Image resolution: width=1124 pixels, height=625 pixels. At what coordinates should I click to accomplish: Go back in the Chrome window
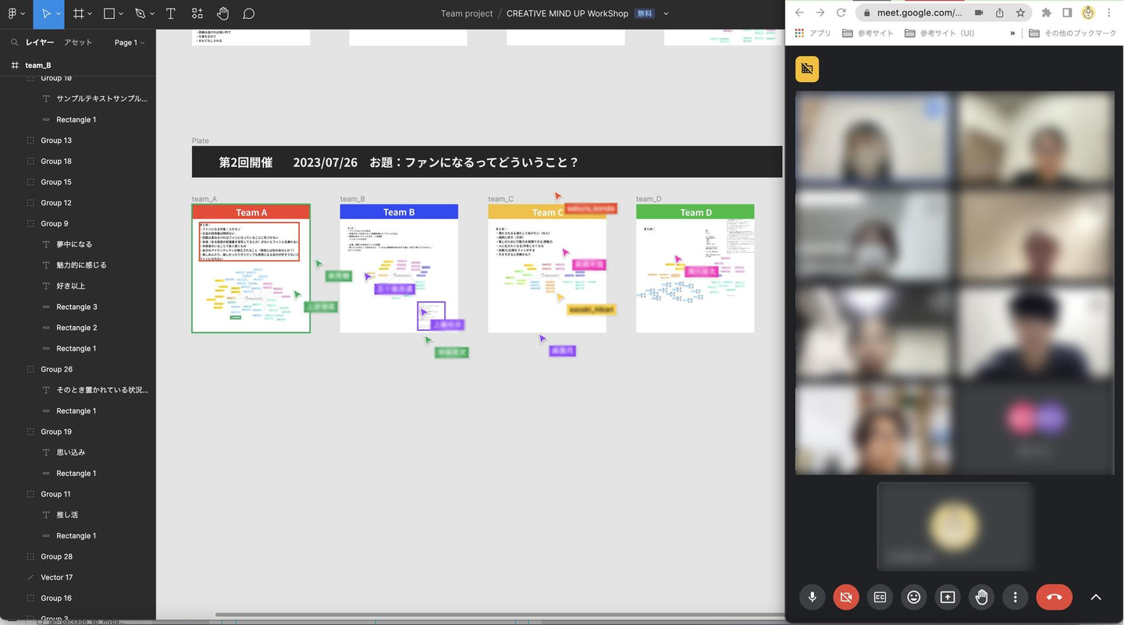point(799,12)
